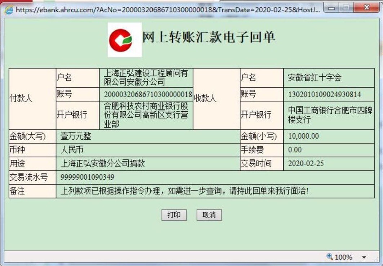Viewport: 383px width, 266px height.
Task: Click the 付款人 label cell
Action: point(32,99)
